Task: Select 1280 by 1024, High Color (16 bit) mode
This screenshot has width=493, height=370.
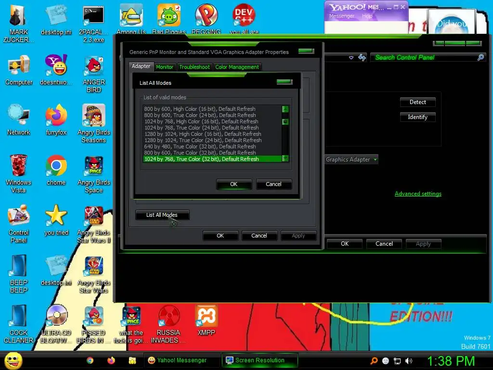Action: pos(212,134)
